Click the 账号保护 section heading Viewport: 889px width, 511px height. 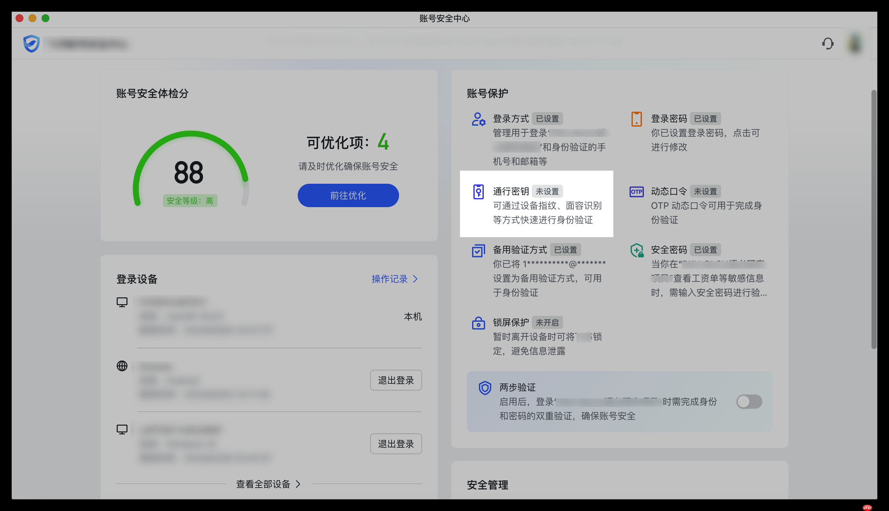coord(487,93)
